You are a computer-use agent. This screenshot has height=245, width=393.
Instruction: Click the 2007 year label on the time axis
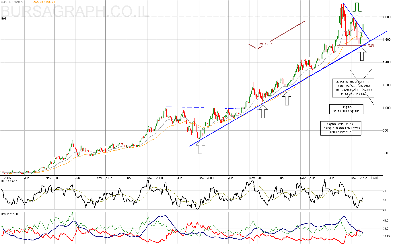pyautogui.click(x=108, y=178)
